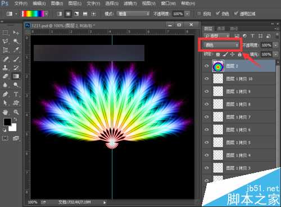Select the Zoom tool

pos(16,112)
